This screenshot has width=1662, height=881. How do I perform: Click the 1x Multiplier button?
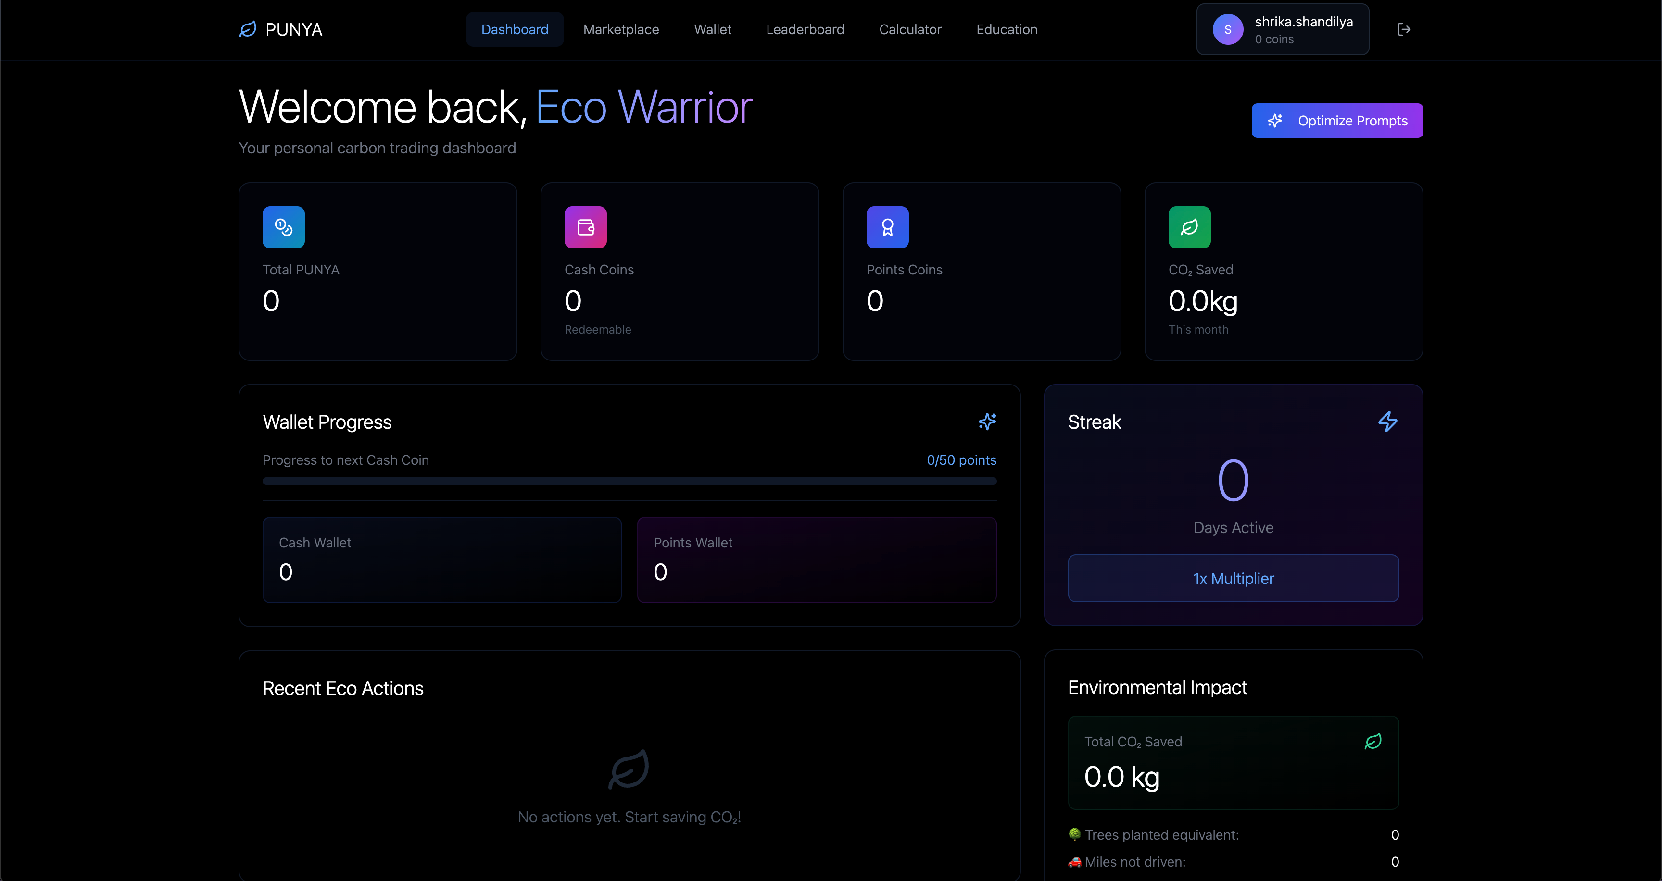[x=1233, y=579]
